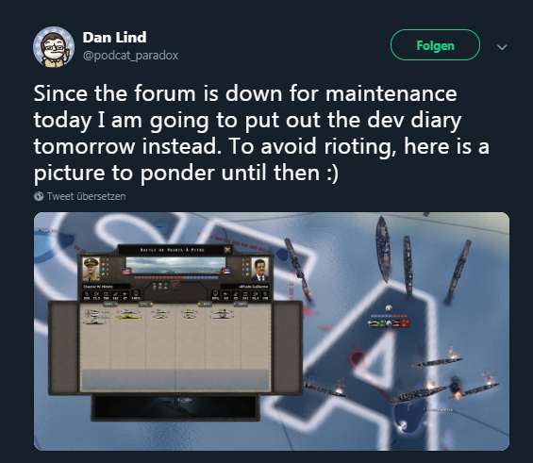Click Dan Lind's profile avatar
The height and width of the screenshot is (463, 533).
(54, 47)
